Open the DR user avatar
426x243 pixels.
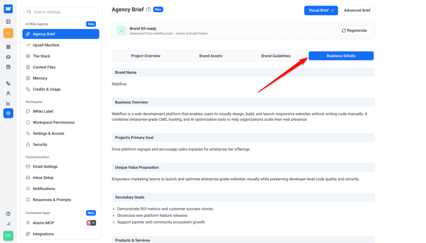pos(8,236)
